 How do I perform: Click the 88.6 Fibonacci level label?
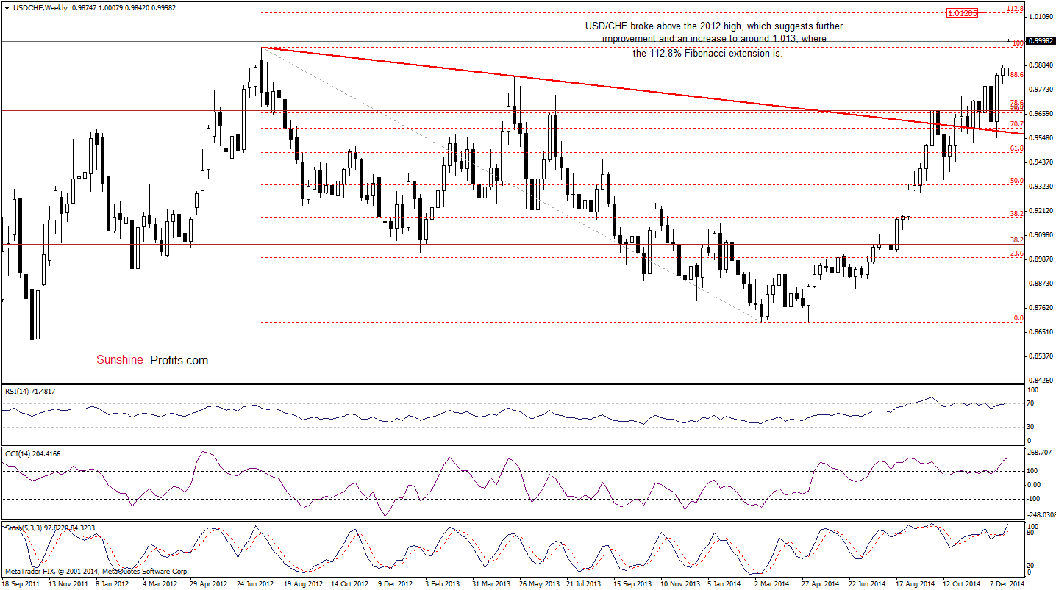(x=1017, y=75)
